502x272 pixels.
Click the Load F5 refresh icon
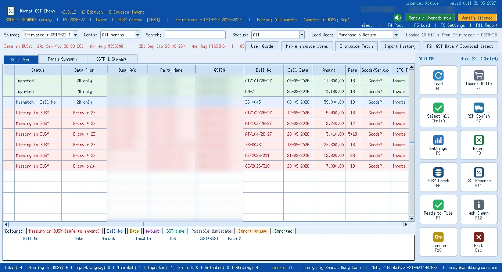438,75
